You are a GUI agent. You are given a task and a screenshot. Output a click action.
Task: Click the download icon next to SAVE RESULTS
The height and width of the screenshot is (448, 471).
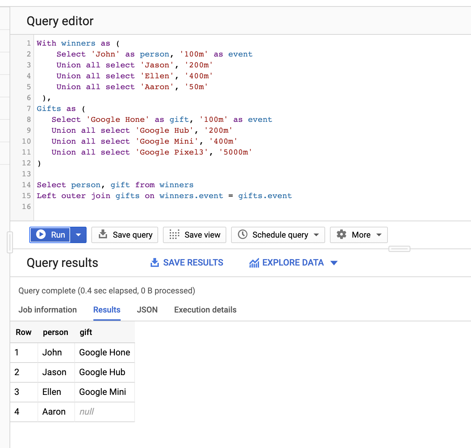(154, 262)
